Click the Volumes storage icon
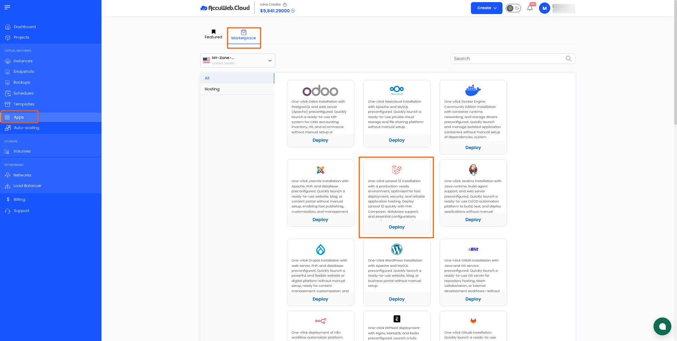This screenshot has height=341, width=677. [7, 152]
